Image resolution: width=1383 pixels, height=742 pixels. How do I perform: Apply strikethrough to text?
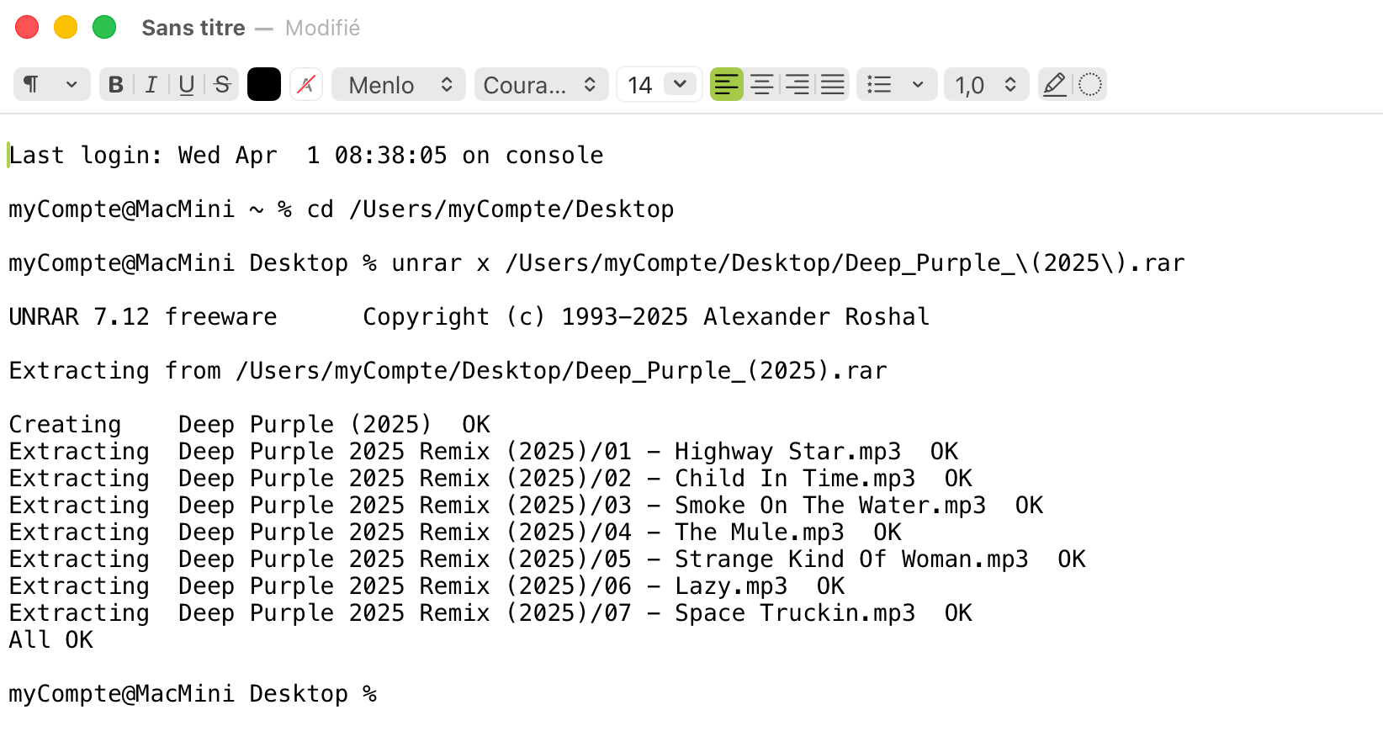[222, 85]
